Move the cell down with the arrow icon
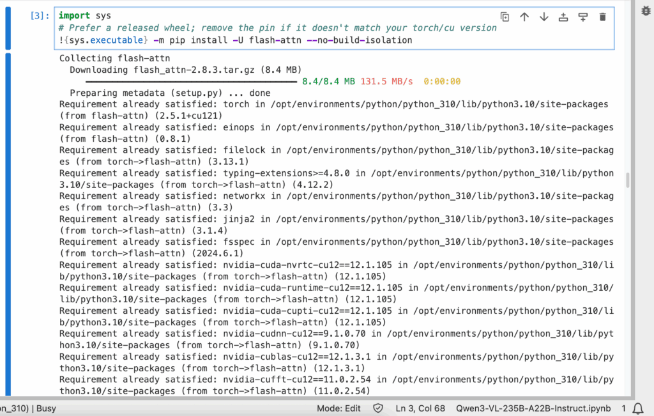 [544, 17]
